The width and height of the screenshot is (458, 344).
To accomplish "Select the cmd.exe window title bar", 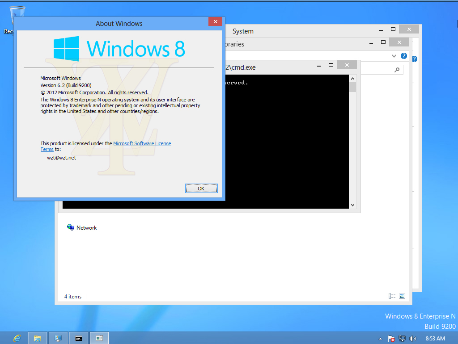I will 277,67.
